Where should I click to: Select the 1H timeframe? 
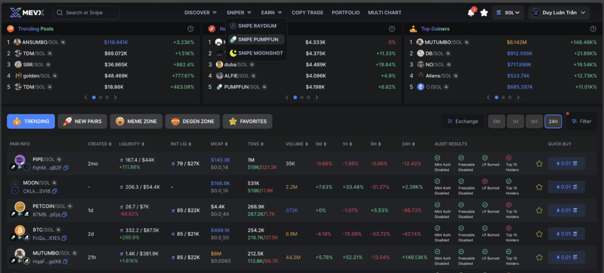[516, 121]
